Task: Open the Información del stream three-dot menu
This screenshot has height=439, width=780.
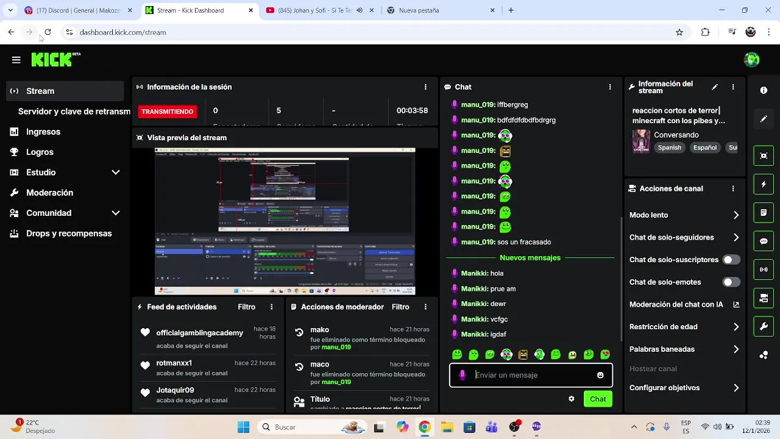Action: click(733, 87)
